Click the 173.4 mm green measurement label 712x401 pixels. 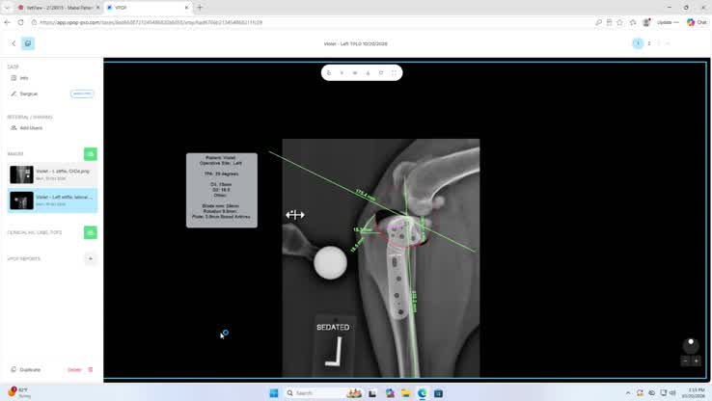coord(366,196)
